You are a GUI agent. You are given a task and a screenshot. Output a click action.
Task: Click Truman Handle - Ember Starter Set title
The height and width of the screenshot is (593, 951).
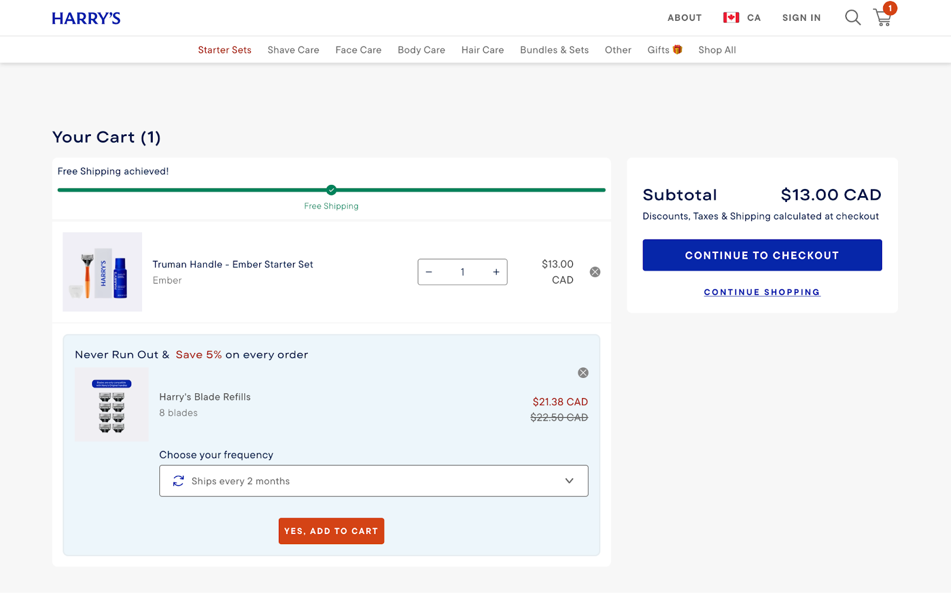[x=233, y=264]
